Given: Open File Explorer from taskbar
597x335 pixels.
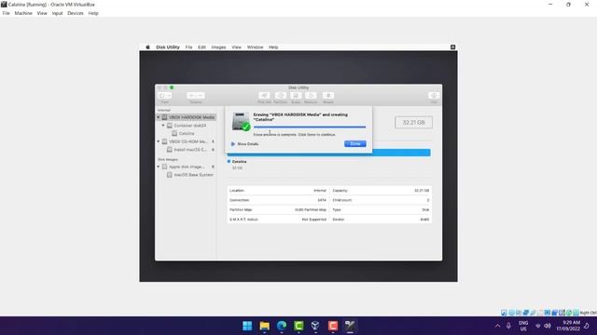Looking at the screenshot, I should click(x=264, y=326).
